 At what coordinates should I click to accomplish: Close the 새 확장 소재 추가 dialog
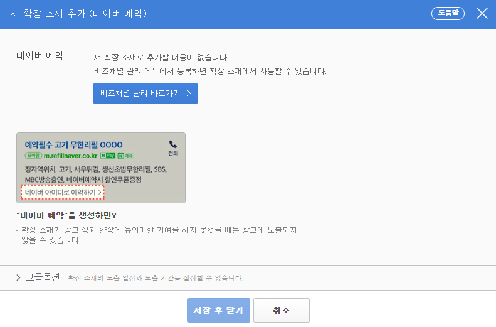pos(482,13)
